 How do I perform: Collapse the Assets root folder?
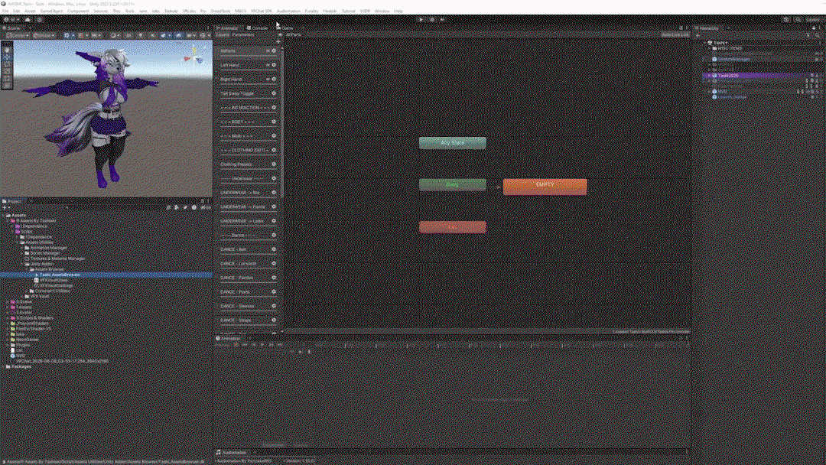pos(3,216)
